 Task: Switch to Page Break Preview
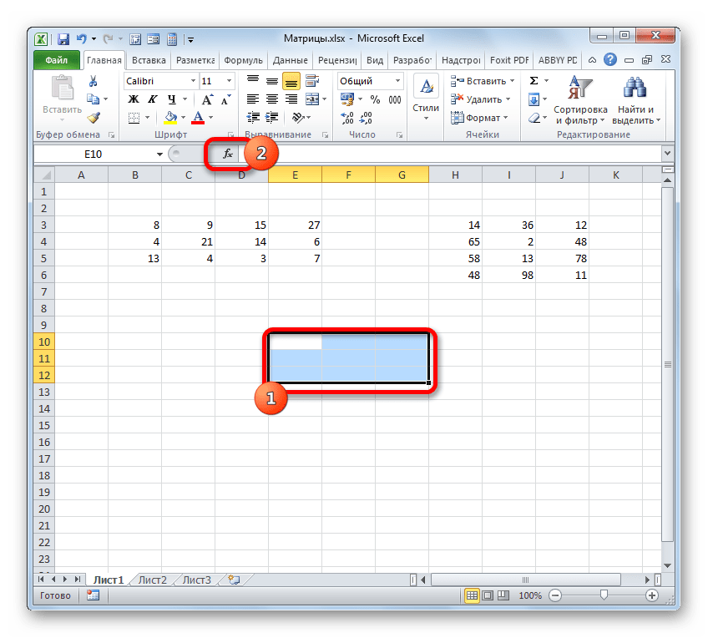pyautogui.click(x=503, y=595)
